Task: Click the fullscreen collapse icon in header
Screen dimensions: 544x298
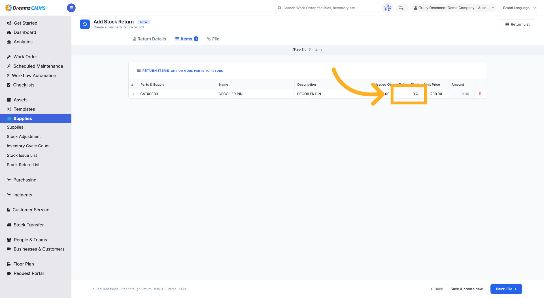Action: (x=387, y=8)
